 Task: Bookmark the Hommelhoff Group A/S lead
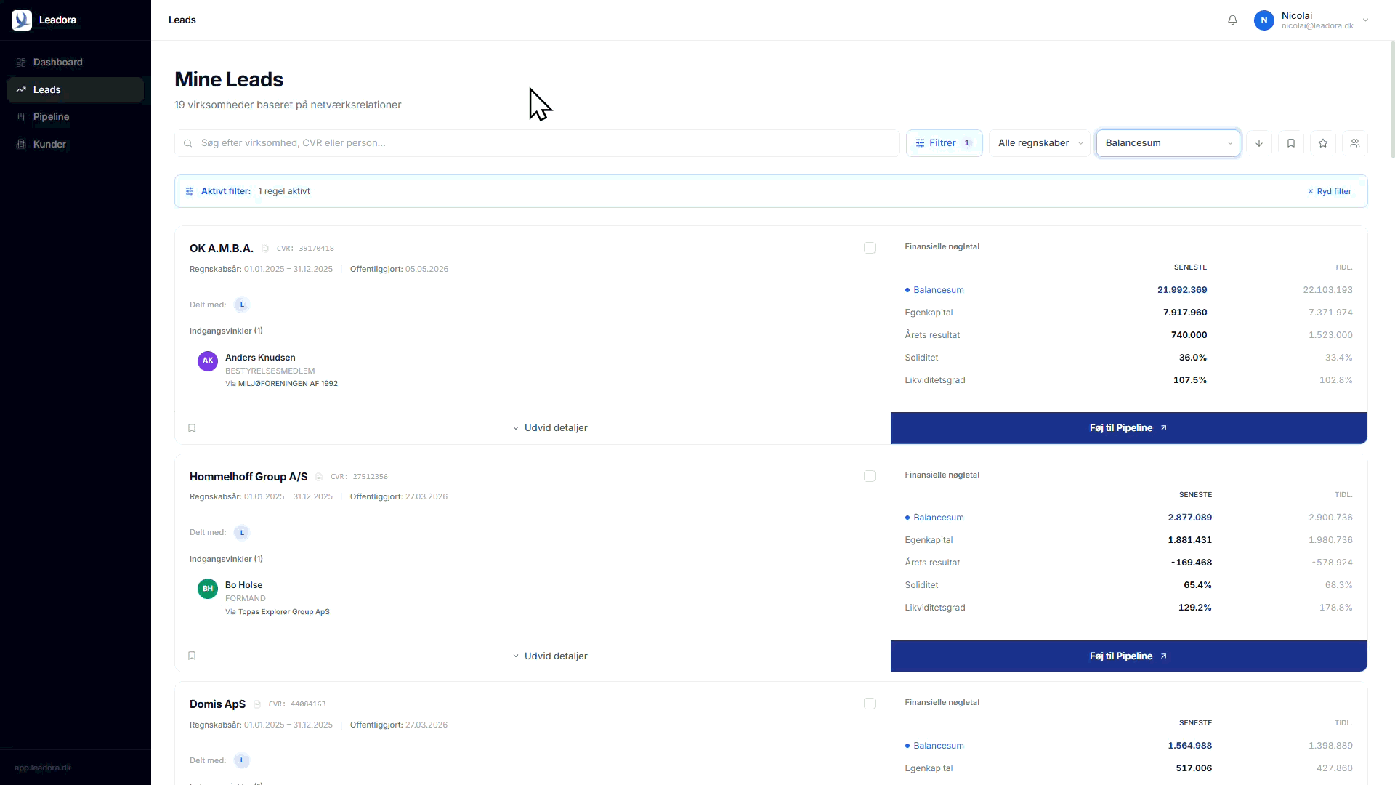click(x=192, y=656)
